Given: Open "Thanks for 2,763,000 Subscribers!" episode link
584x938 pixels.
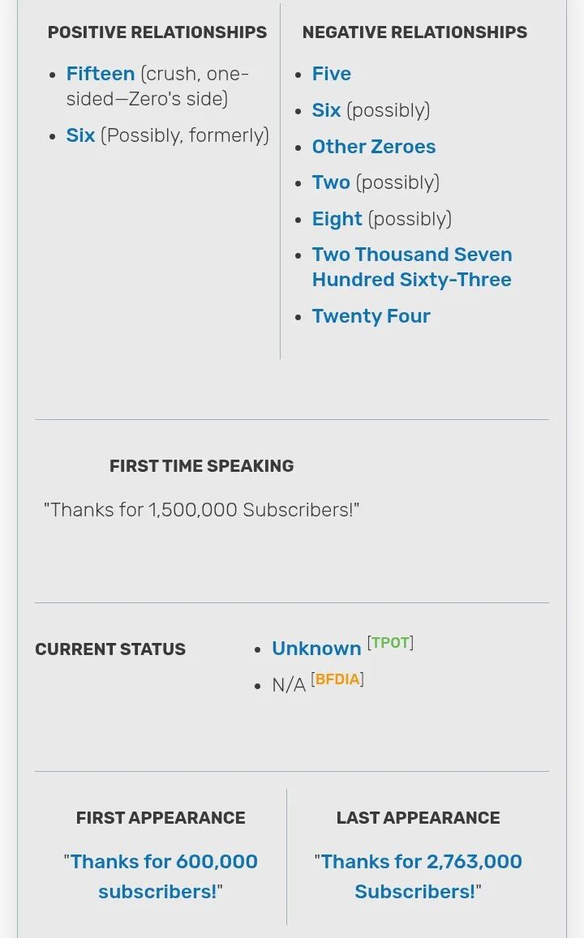Looking at the screenshot, I should (x=419, y=876).
